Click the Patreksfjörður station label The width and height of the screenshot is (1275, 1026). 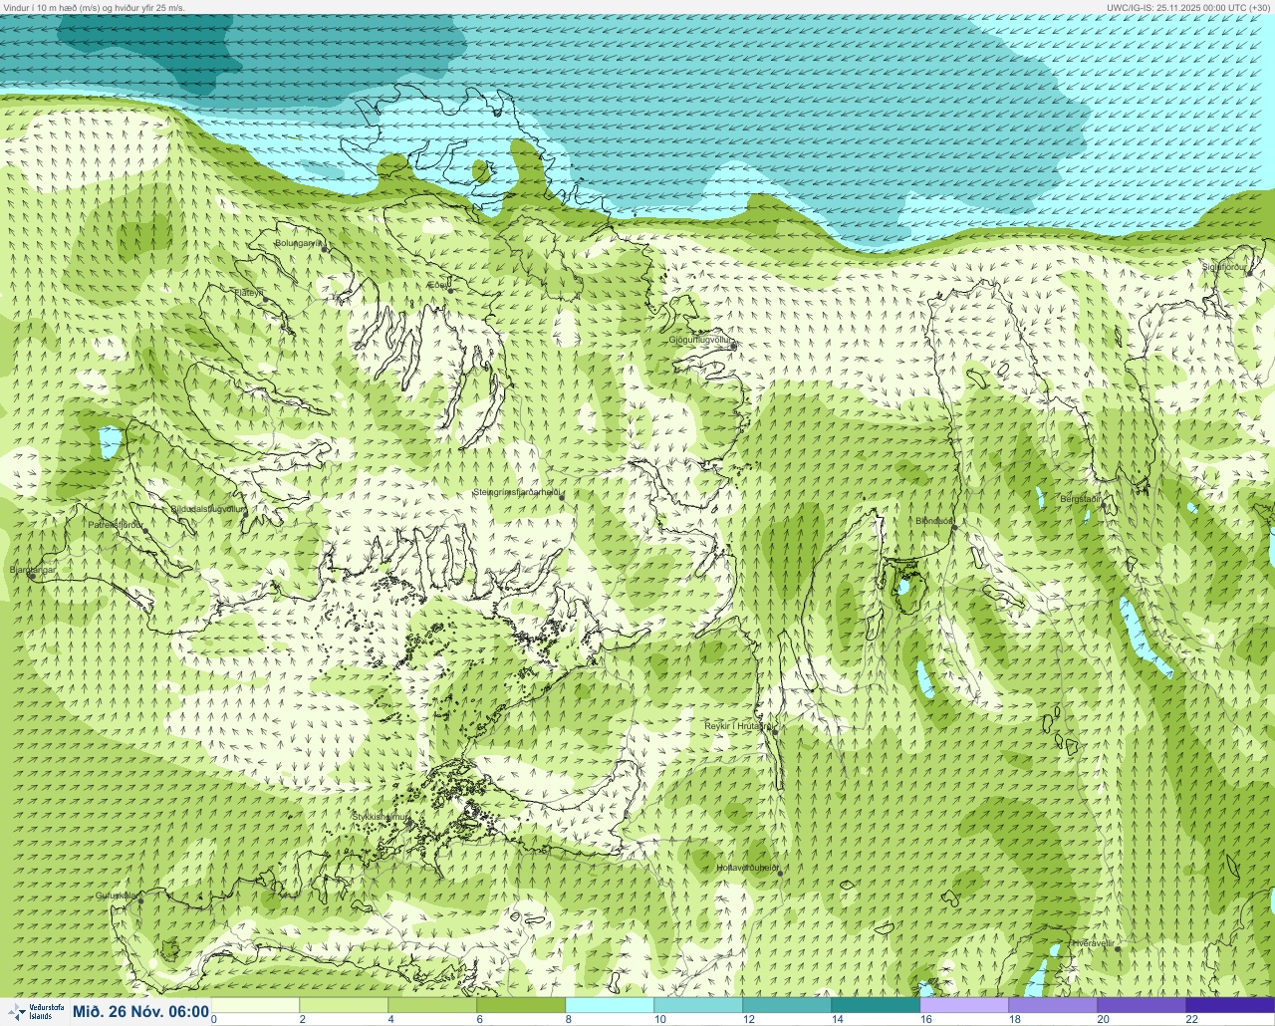point(116,524)
